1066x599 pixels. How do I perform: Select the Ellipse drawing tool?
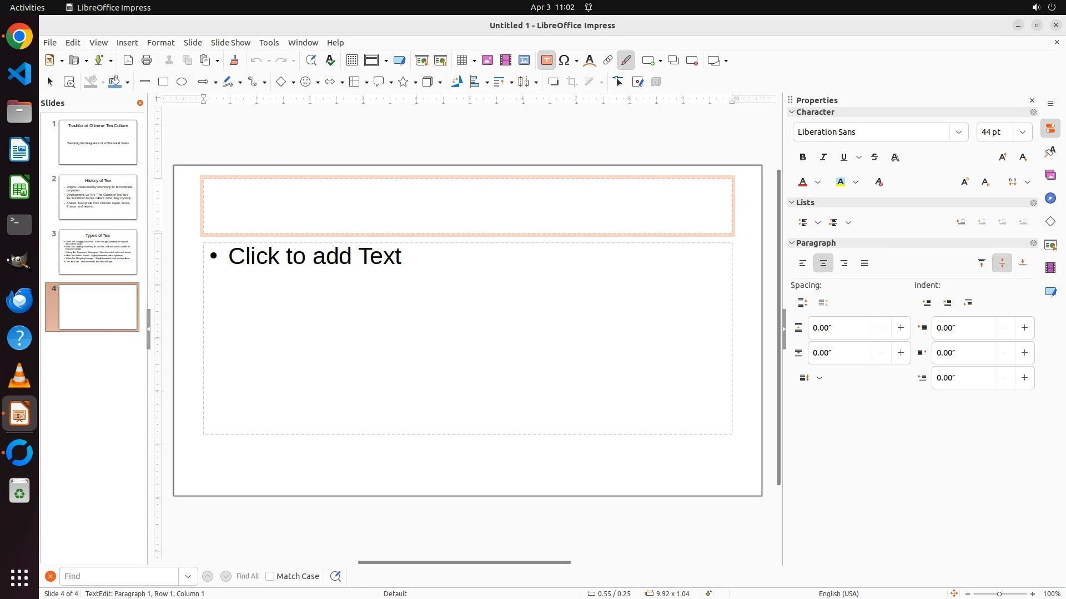[x=182, y=82]
